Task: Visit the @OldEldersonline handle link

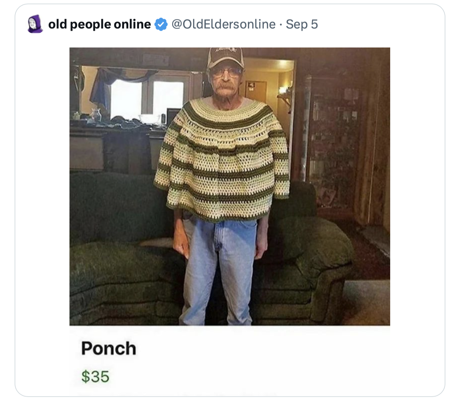Action: 223,24
